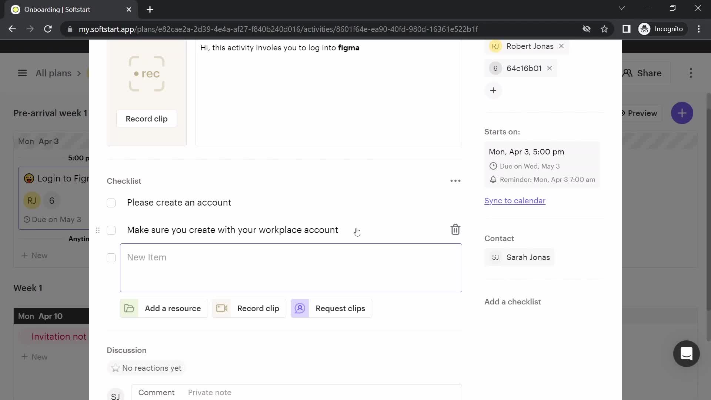This screenshot has width=711, height=400.
Task: Switch to Private note tab
Action: 210,393
